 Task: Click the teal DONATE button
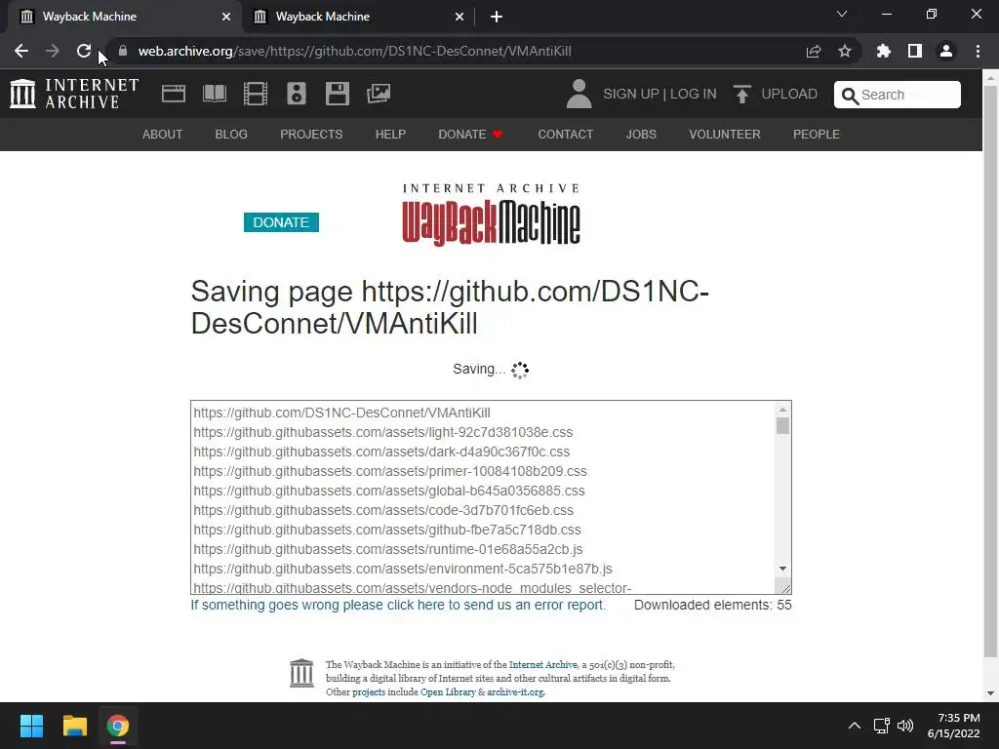coord(281,222)
